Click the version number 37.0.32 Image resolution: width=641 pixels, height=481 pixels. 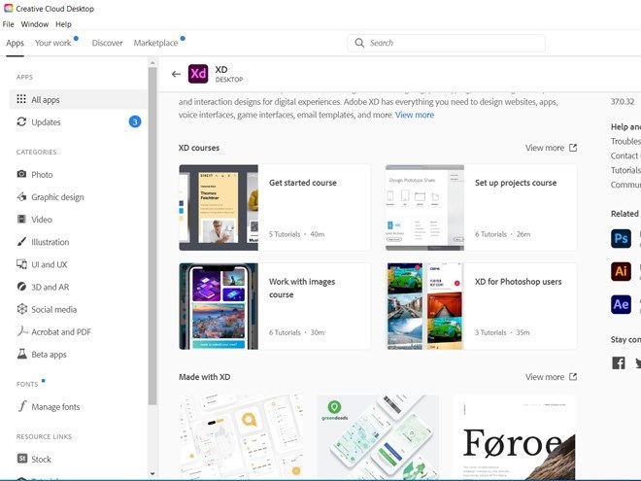coord(623,102)
